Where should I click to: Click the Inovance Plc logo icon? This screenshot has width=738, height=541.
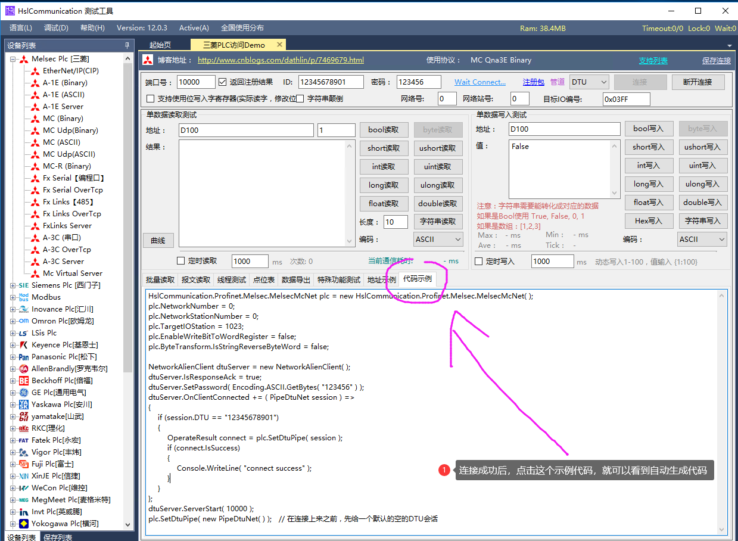[x=24, y=309]
